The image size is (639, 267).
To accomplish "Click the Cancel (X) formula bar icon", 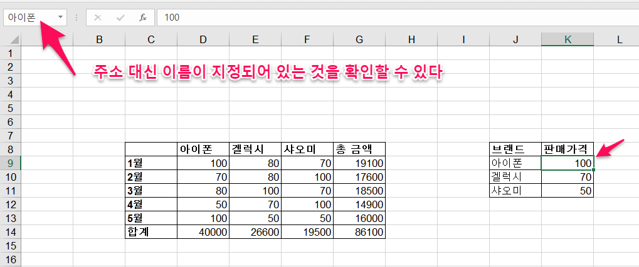I will (98, 18).
